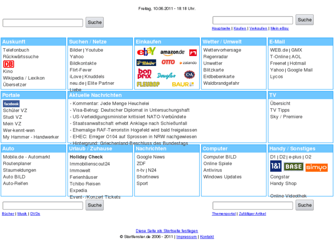Viewport: 334px width, 250px height.
Task: Open Sky / Premiere entry
Action: coord(286,117)
